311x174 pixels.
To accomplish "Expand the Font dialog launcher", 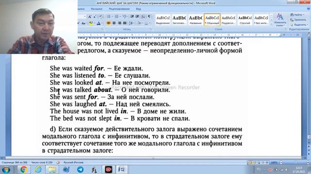I will (103, 29).
